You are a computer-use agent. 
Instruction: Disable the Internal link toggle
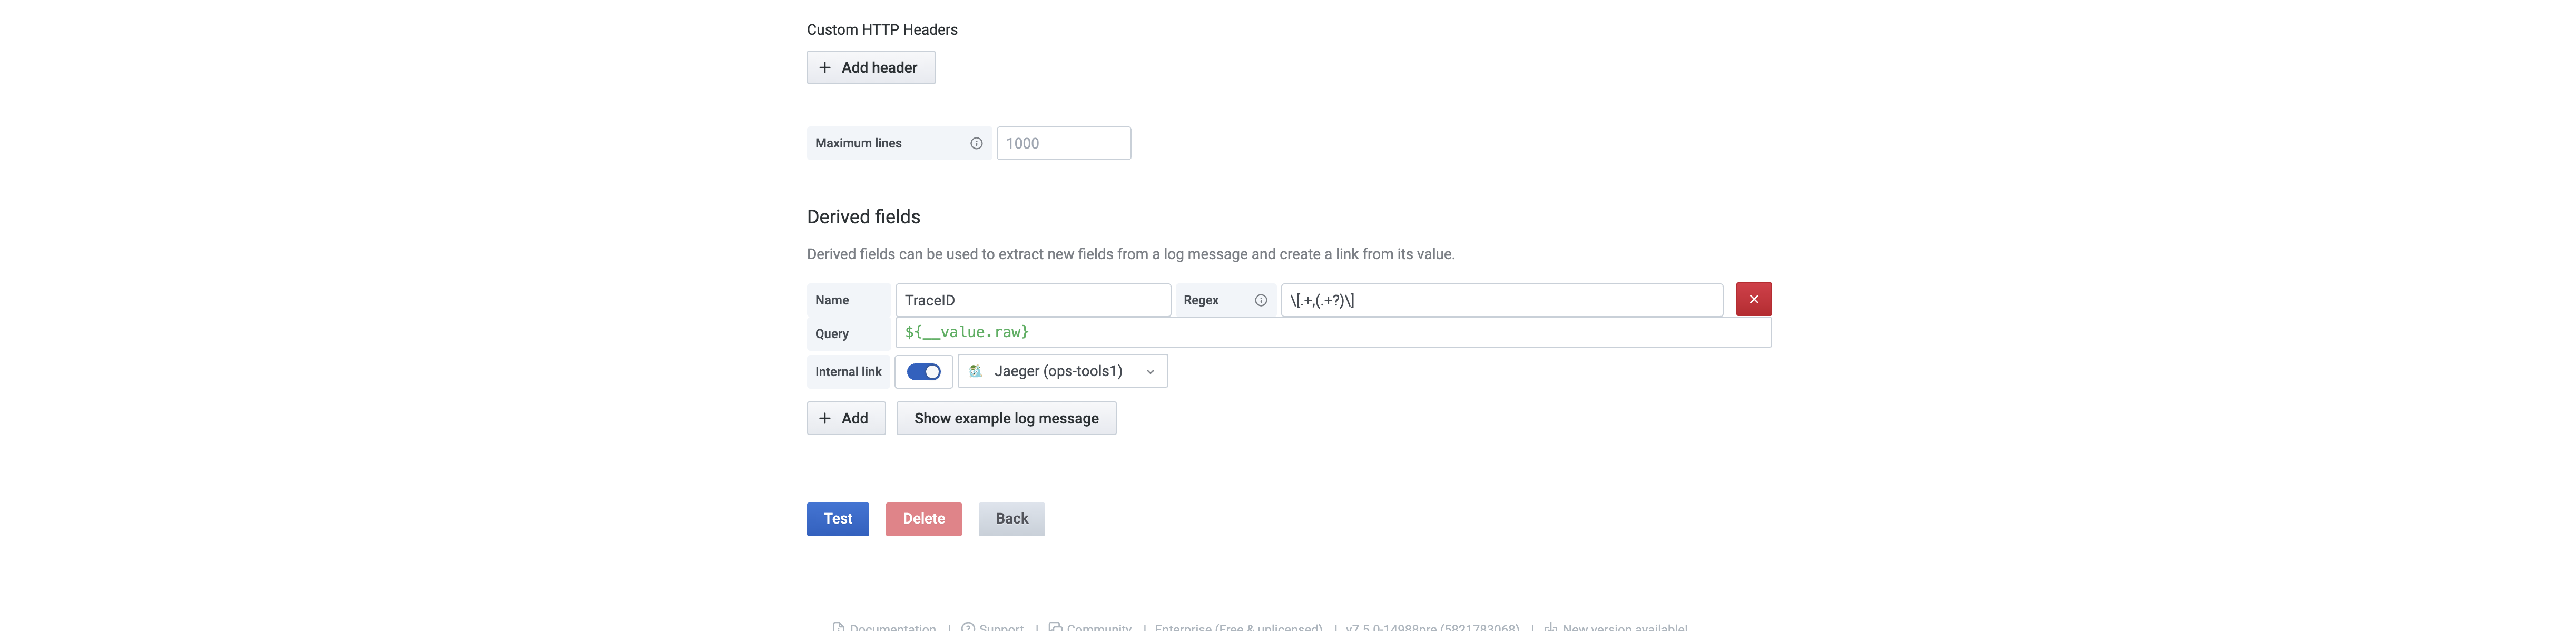click(x=923, y=371)
